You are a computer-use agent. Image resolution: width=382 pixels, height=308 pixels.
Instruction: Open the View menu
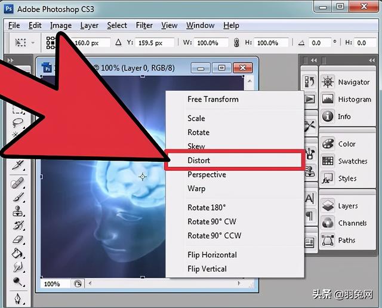(x=170, y=25)
